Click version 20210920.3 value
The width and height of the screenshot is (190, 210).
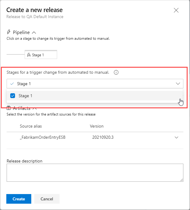click(103, 137)
